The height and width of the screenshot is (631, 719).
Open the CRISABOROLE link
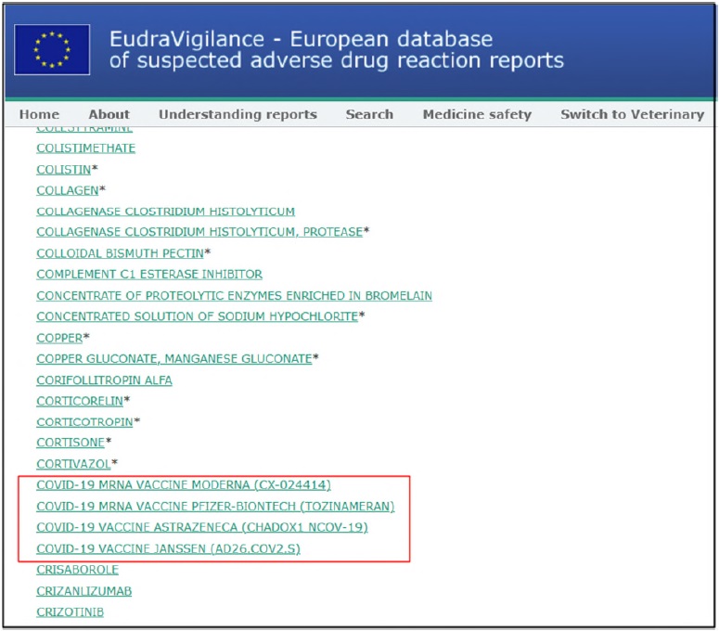[x=78, y=570]
